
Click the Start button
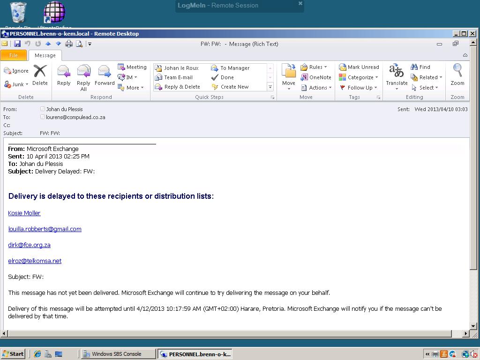tap(13, 354)
